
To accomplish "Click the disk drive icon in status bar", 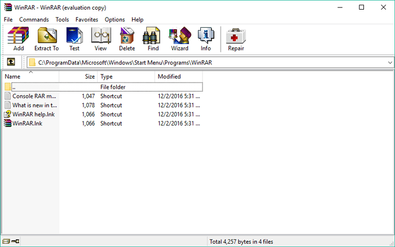I will pyautogui.click(x=6, y=241).
